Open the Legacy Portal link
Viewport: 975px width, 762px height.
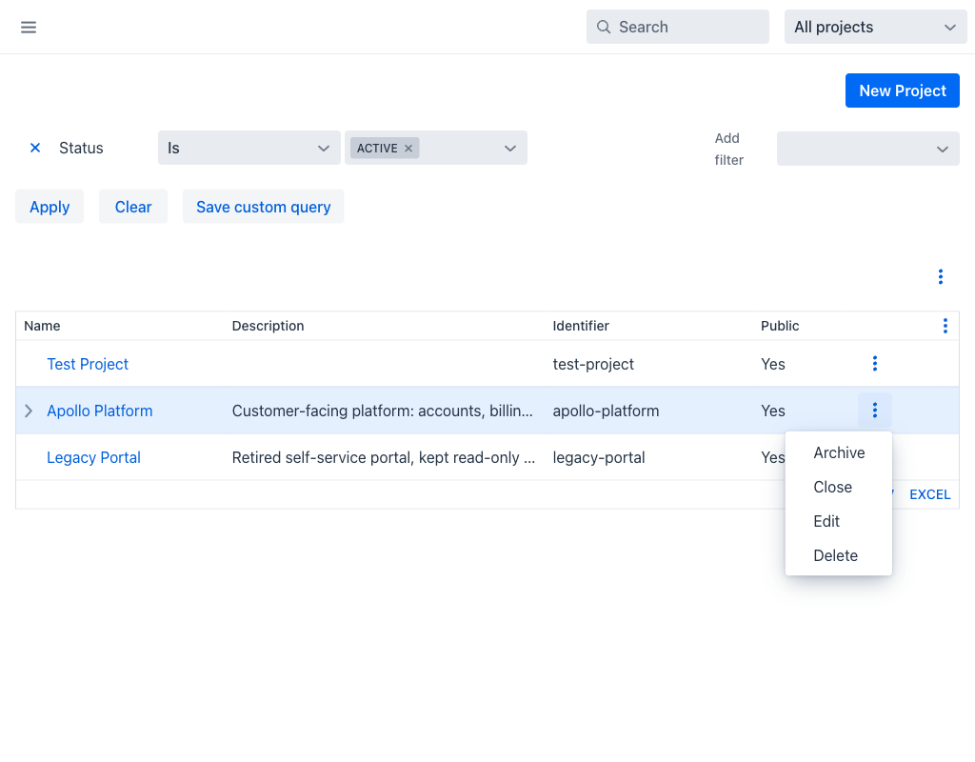(94, 457)
